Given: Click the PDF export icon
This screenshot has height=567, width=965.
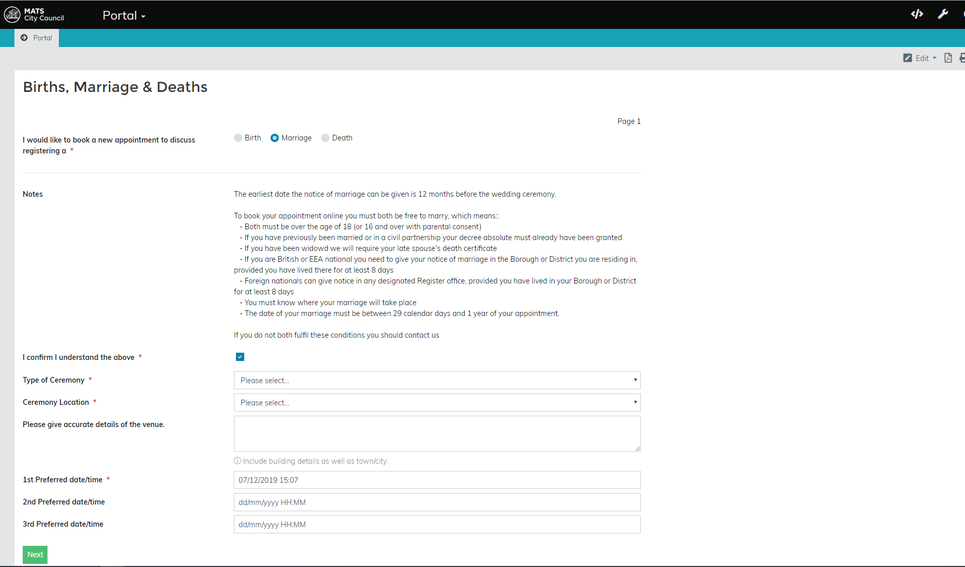Looking at the screenshot, I should (948, 58).
